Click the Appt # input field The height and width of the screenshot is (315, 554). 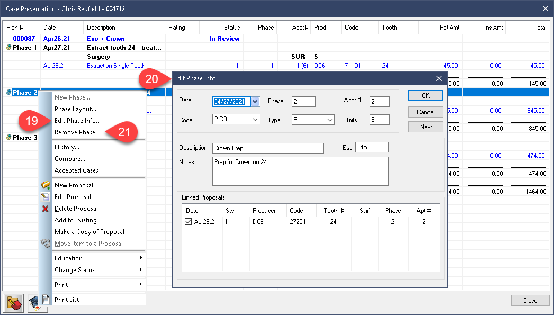point(379,102)
